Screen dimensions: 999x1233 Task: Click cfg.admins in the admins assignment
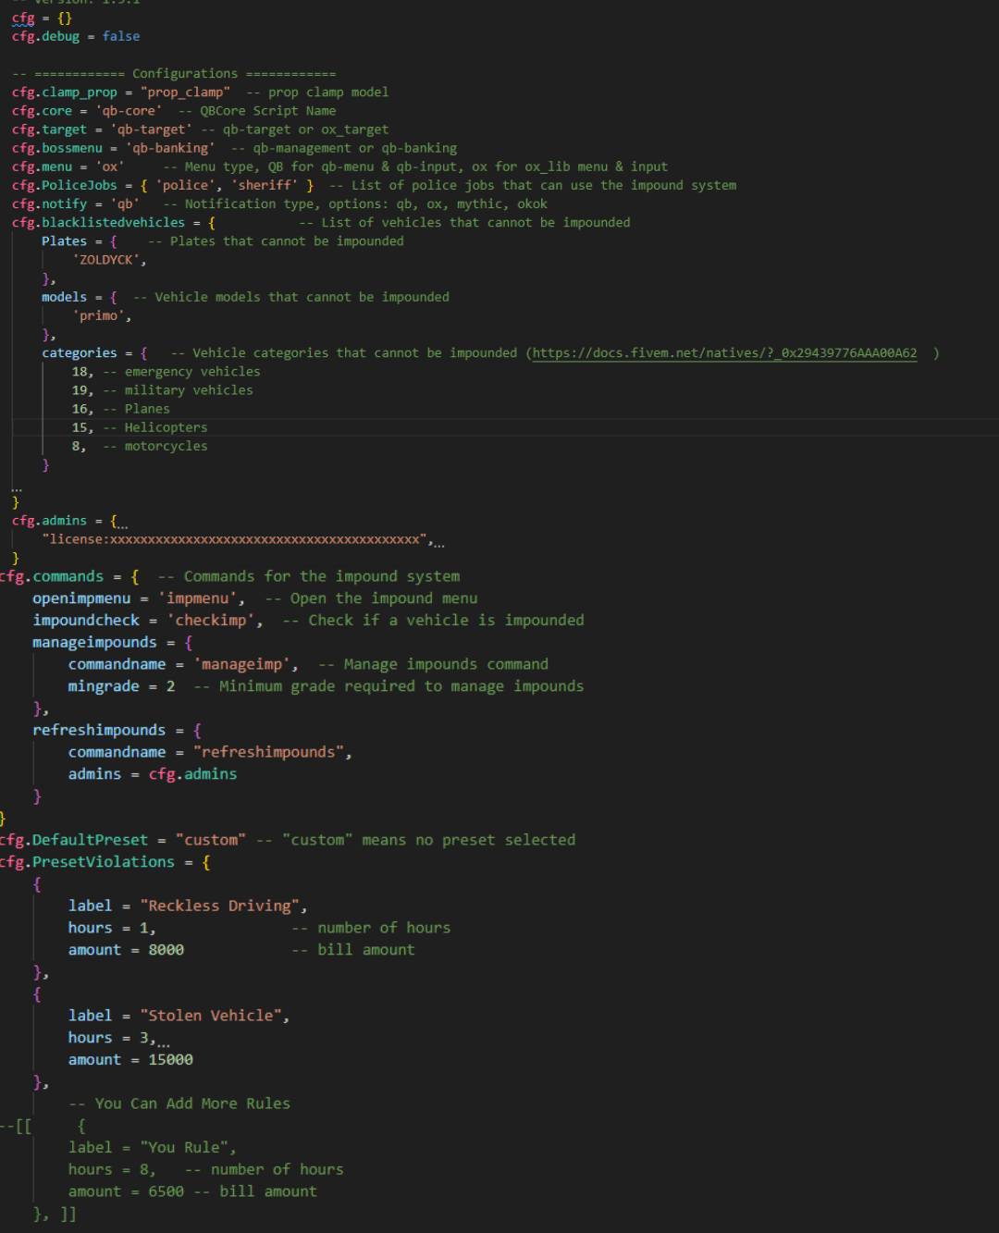coord(192,774)
